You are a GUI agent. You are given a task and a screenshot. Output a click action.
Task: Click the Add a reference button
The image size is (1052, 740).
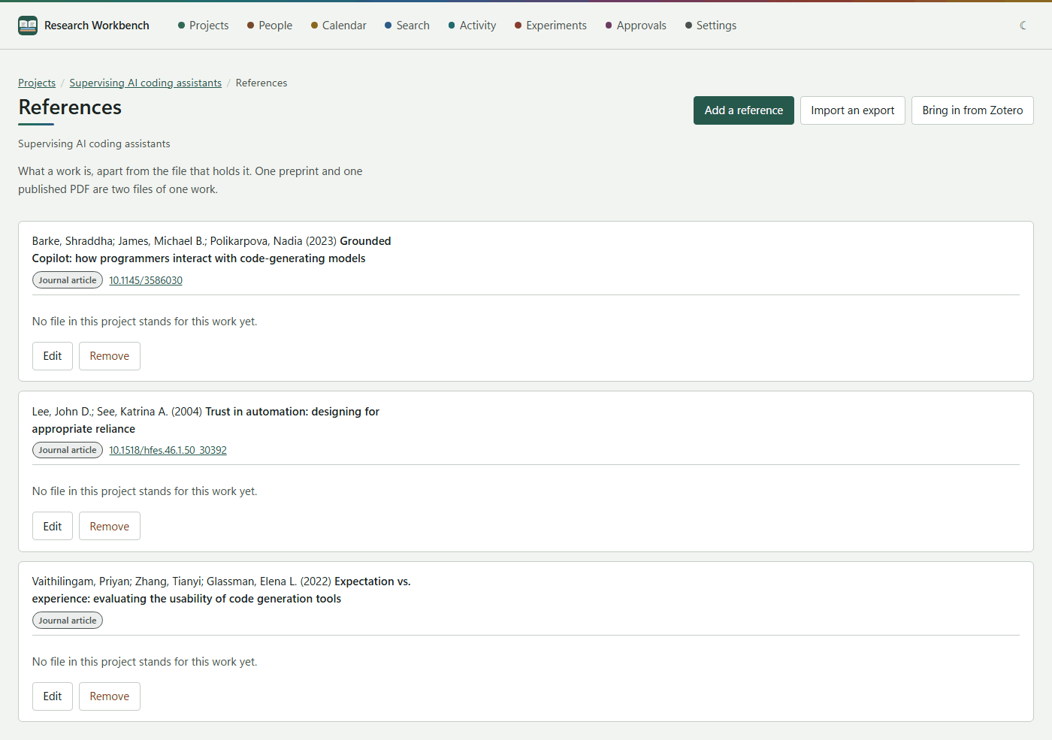pyautogui.click(x=744, y=110)
